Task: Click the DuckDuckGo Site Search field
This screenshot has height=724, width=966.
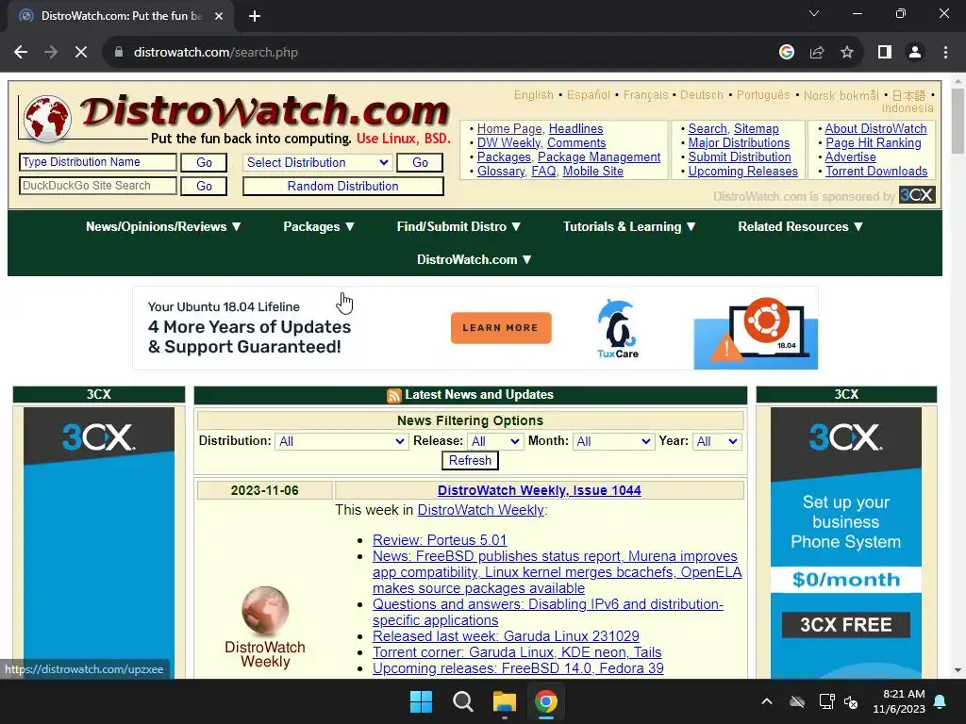Action: pos(98,186)
